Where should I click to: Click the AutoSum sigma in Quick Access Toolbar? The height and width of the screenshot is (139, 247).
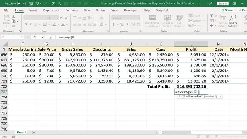53,3
